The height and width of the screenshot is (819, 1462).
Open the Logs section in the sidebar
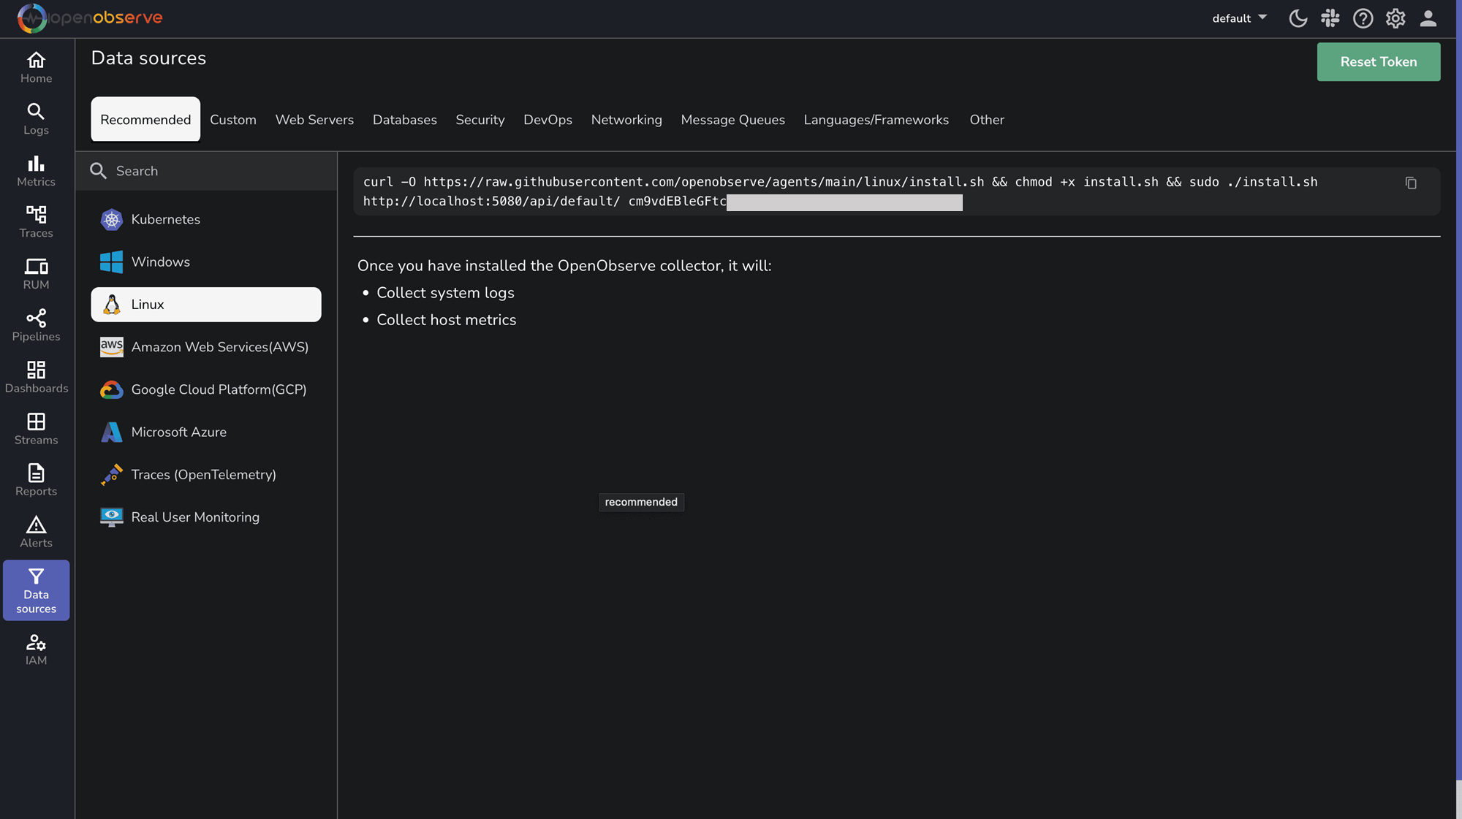click(36, 119)
